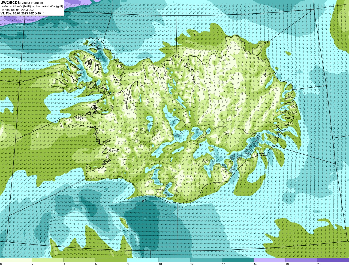
Task: Select the pale teal 10–12 legend swatch
Action: pos(174,260)
